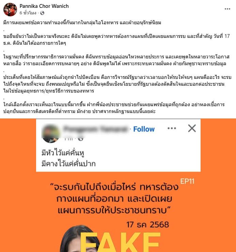The image size is (236, 252).
Task: Click the Follow link in the embedded post
Action: click(144, 129)
